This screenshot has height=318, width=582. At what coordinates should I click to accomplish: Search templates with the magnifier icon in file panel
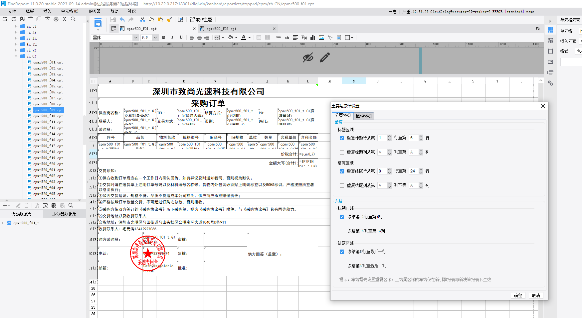(x=73, y=19)
